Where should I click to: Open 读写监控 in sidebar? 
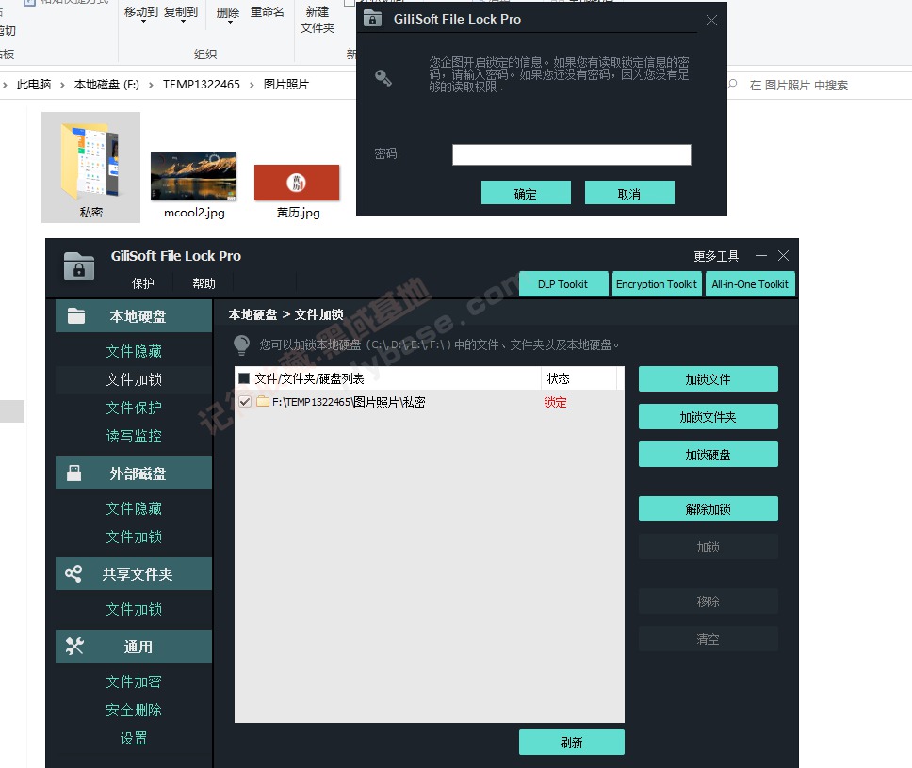pyautogui.click(x=134, y=436)
